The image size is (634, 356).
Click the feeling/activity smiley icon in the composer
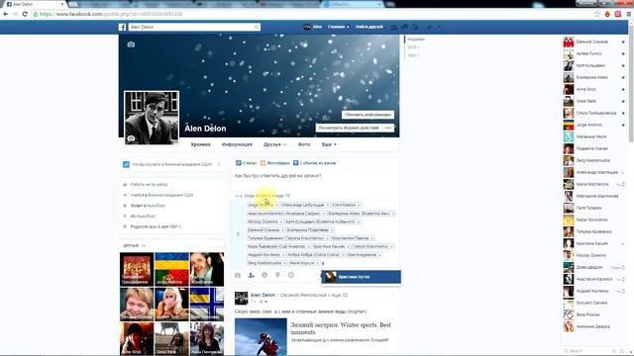click(264, 275)
